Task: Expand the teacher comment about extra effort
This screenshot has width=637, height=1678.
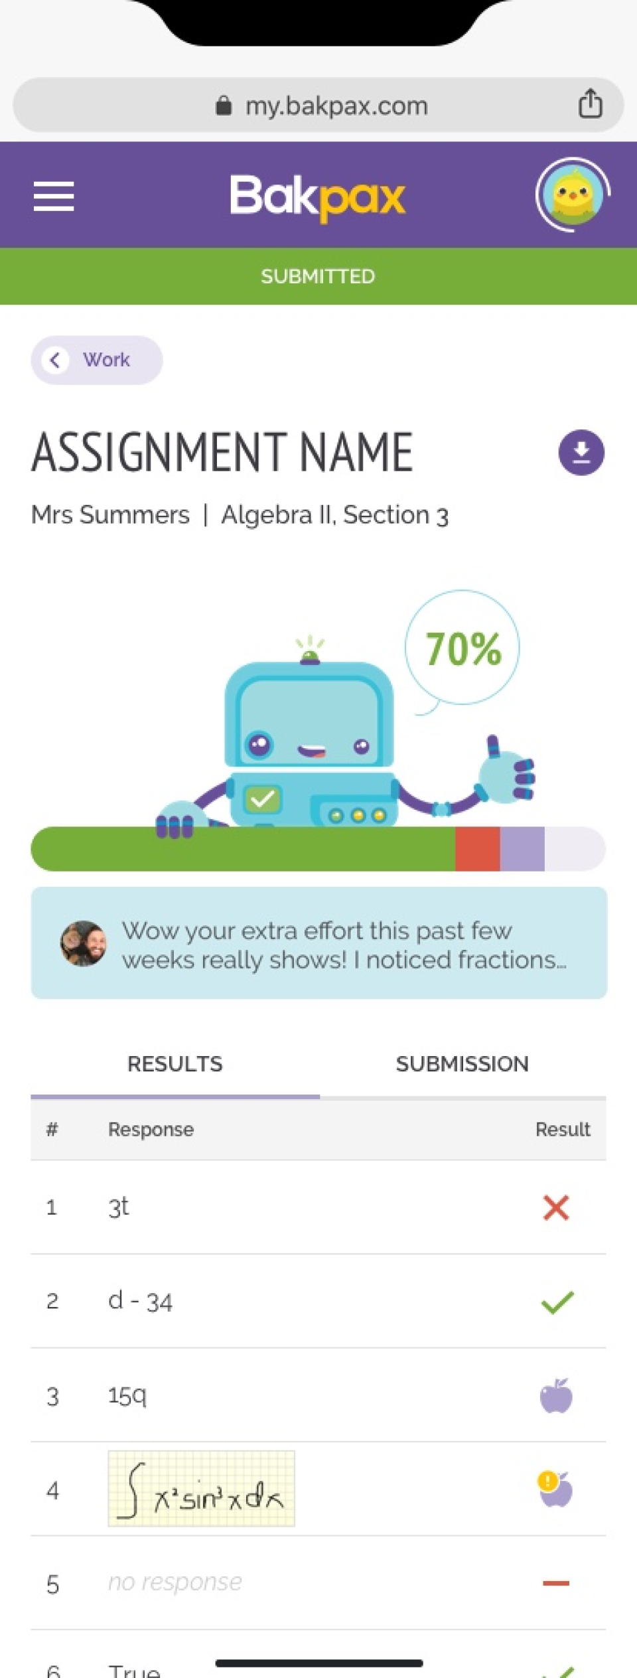Action: pyautogui.click(x=319, y=943)
